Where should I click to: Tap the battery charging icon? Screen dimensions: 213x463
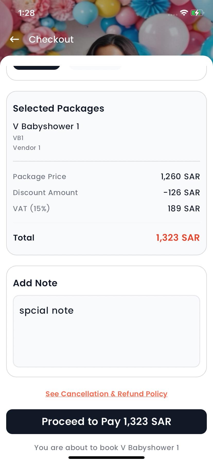197,13
